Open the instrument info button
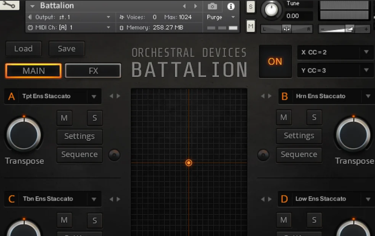This screenshot has height=236, width=375. pos(231,6)
